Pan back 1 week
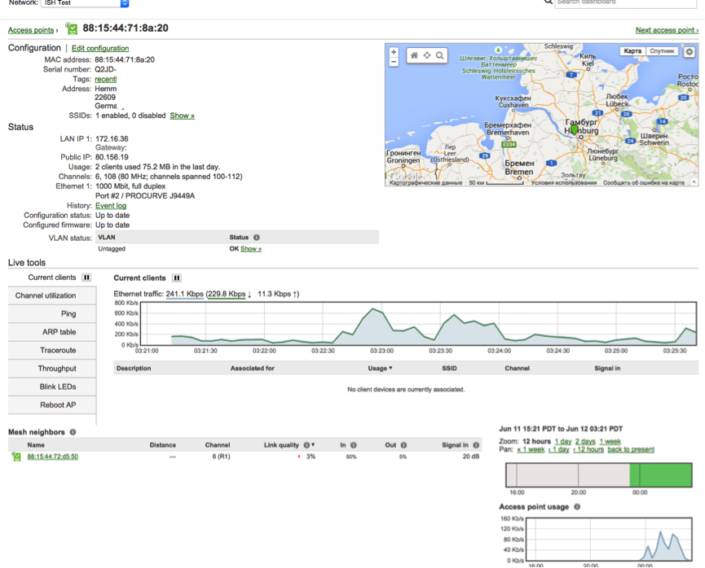Screen dimensions: 705x568 [531, 449]
